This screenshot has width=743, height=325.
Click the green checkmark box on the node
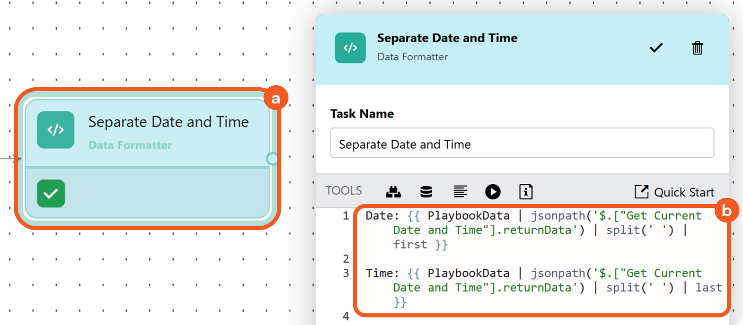[51, 194]
